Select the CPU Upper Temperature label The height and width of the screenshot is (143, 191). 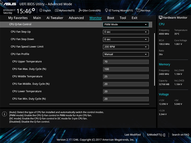[x=27, y=61]
